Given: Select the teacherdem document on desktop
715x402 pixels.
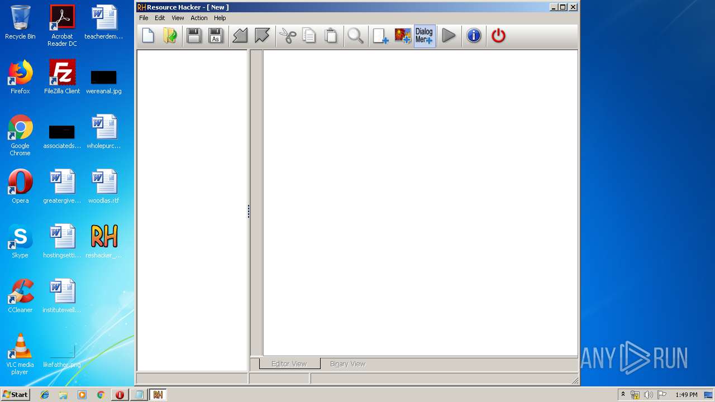Looking at the screenshot, I should pos(104,23).
